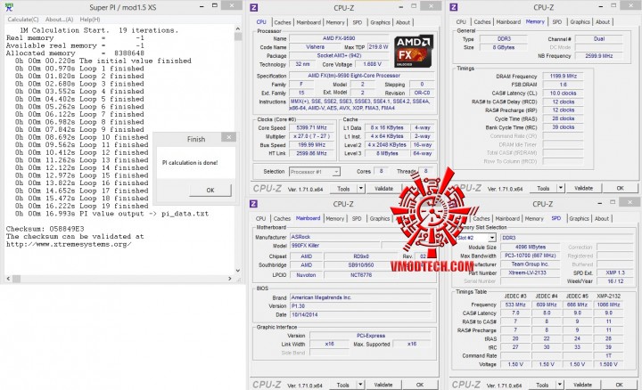Click the horizontal scroll left arrow in Super PI

pos(9,279)
